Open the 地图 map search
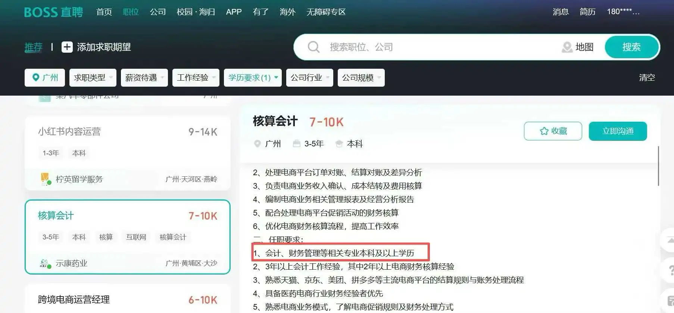The image size is (674, 313). tap(578, 47)
